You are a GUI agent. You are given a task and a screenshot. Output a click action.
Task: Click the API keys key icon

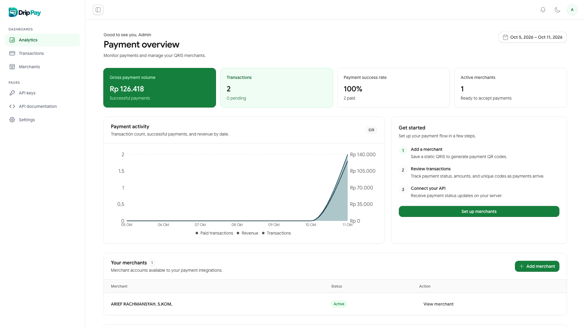(x=12, y=93)
